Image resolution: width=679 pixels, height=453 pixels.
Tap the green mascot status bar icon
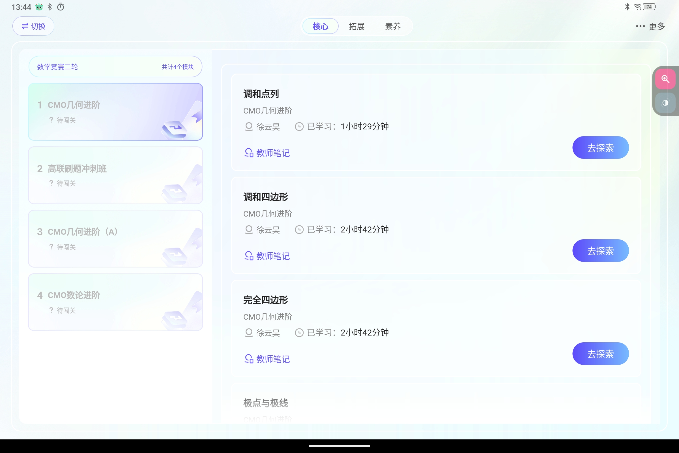point(39,7)
